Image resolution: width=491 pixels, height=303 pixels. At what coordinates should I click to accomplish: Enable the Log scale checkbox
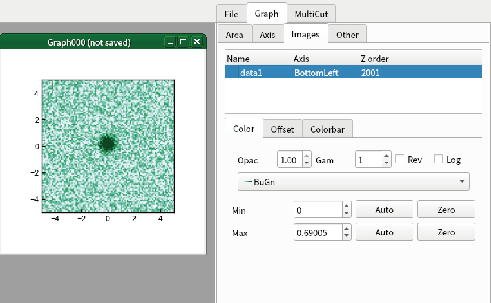pyautogui.click(x=438, y=159)
